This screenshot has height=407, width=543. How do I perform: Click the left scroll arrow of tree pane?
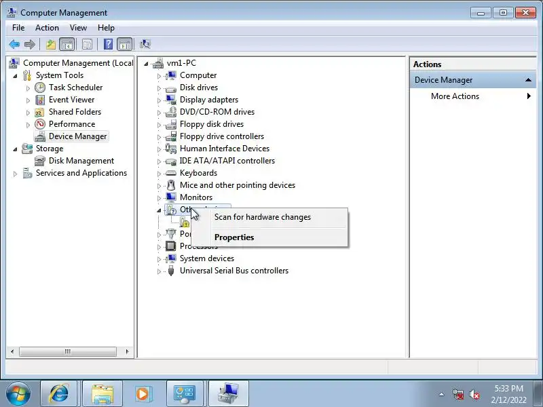(12, 351)
